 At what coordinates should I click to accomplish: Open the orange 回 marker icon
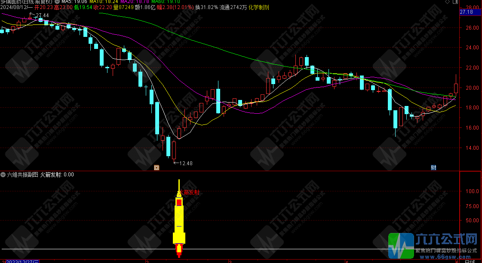coord(157,168)
